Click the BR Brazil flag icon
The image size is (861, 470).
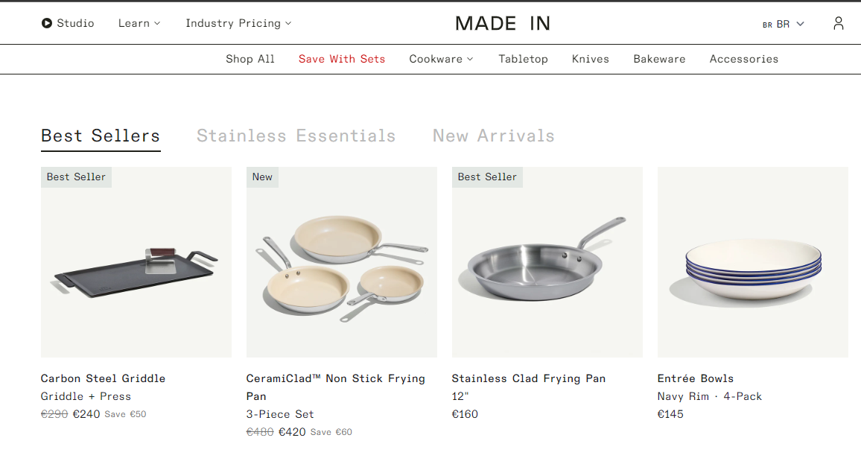pos(766,24)
